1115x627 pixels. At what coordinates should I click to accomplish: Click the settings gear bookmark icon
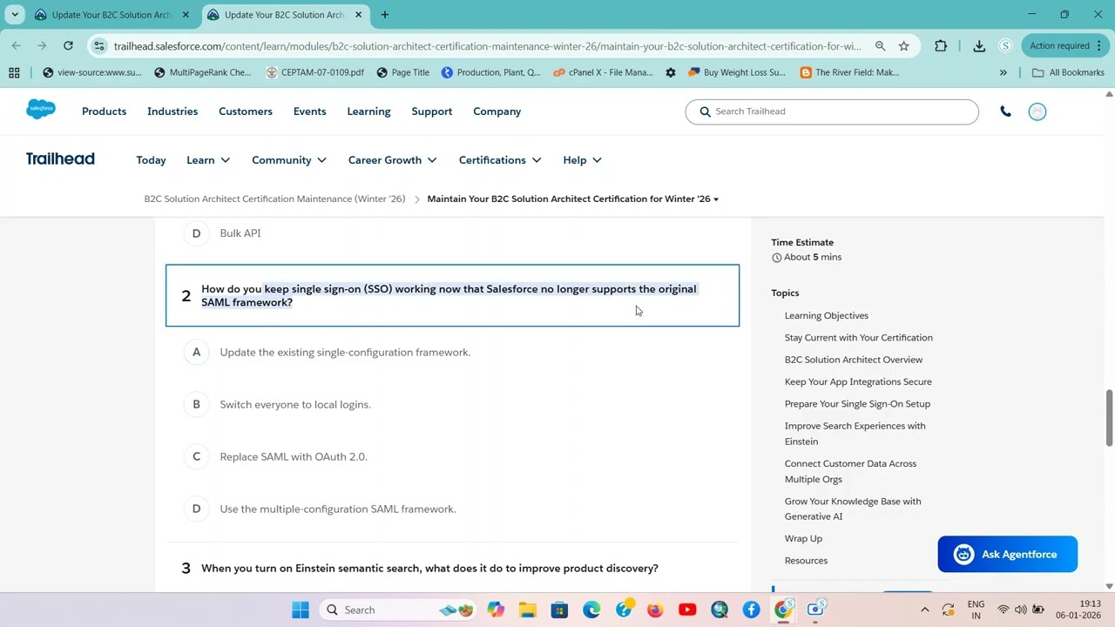click(x=671, y=72)
